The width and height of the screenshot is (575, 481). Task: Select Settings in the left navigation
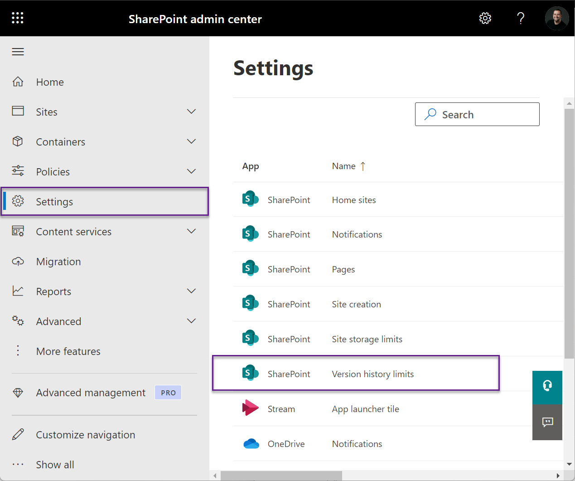[54, 201]
